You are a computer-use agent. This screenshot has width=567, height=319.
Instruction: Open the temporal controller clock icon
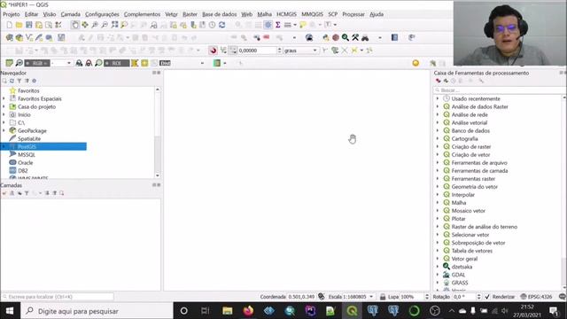(x=213, y=25)
